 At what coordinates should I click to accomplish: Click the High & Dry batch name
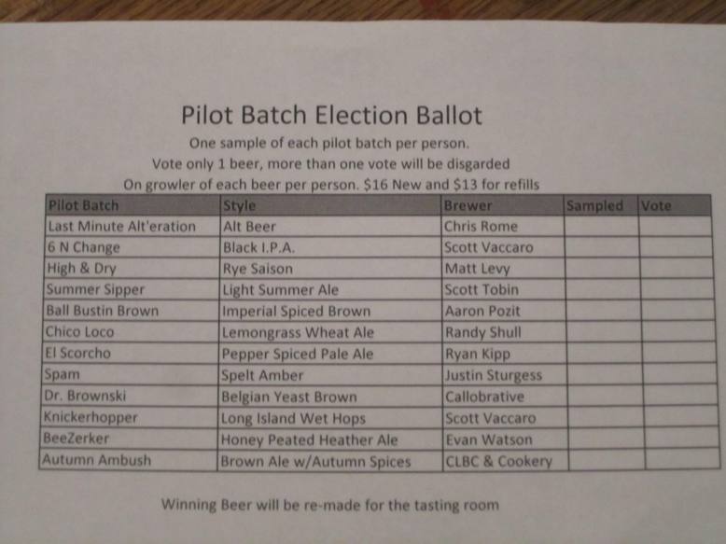[81, 269]
